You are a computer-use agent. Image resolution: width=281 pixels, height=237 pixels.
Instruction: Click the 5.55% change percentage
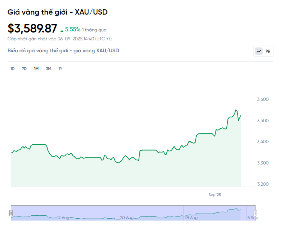point(73,29)
